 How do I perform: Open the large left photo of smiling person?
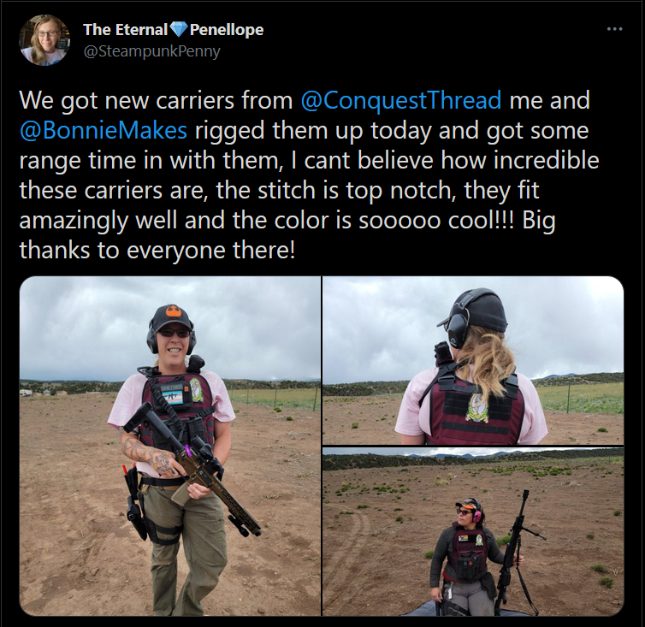pyautogui.click(x=170, y=446)
